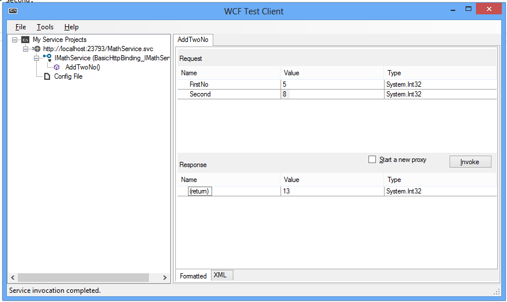The height and width of the screenshot is (302, 507).
Task: Open the Tools menu
Action: click(45, 27)
